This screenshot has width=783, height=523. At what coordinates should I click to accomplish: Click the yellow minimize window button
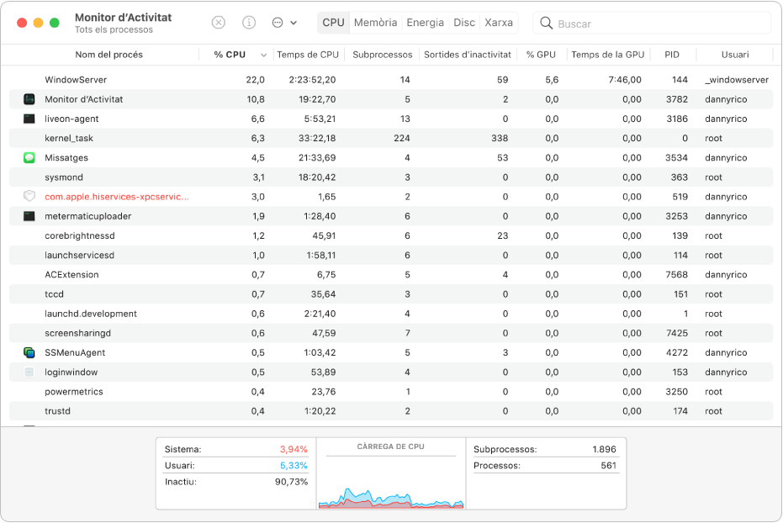click(x=38, y=23)
